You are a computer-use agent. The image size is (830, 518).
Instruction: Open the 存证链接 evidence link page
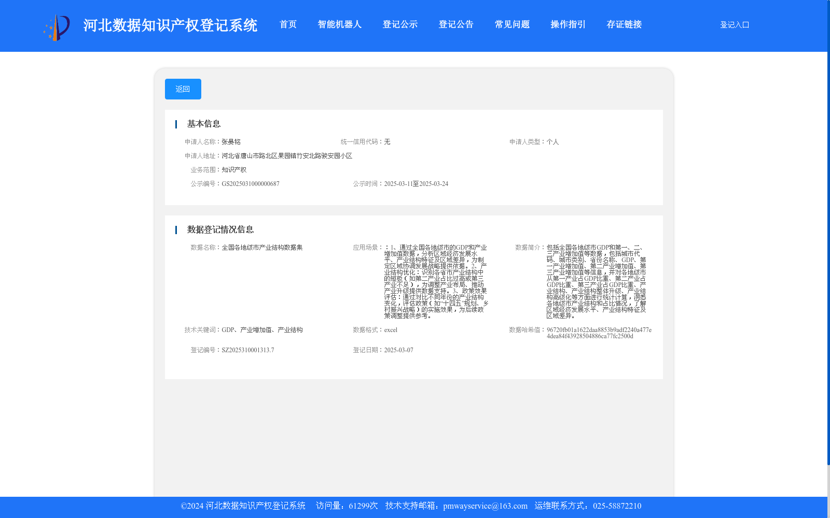[624, 24]
